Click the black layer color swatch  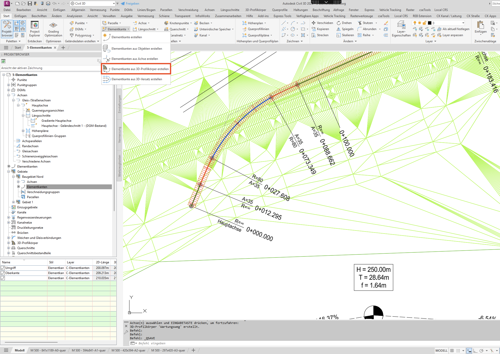click(430, 23)
